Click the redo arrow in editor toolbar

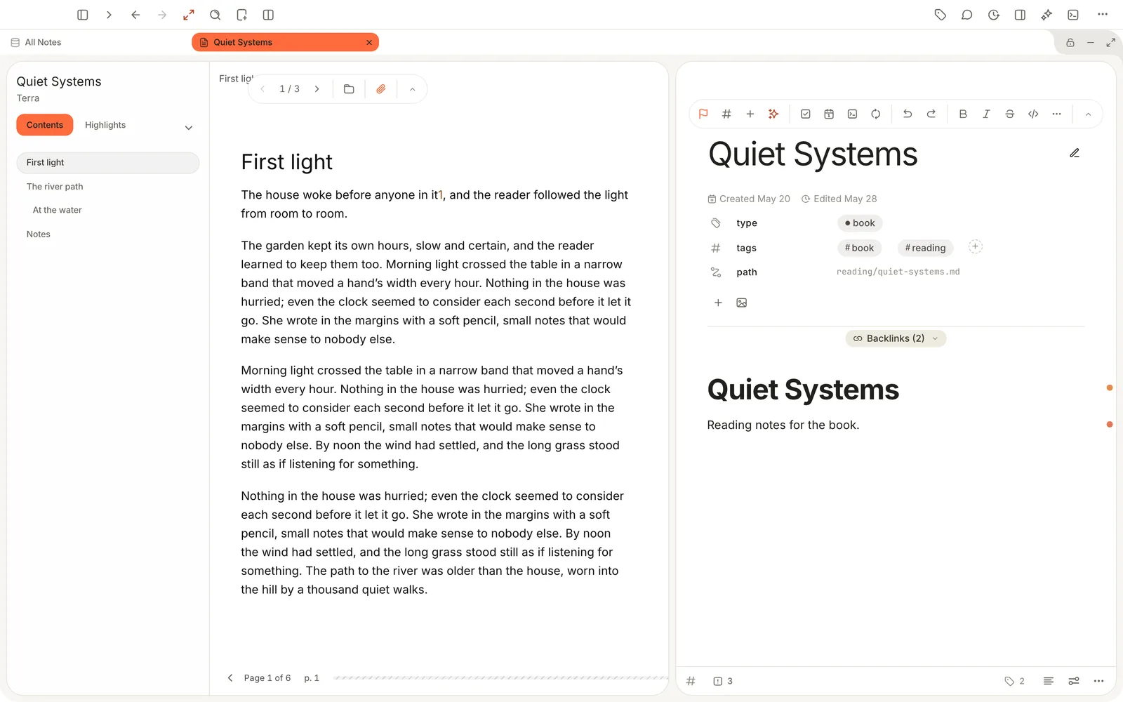click(931, 114)
